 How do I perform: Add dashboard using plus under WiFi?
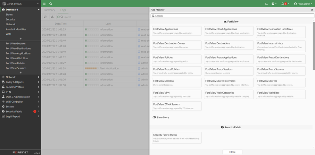[x=20, y=39]
